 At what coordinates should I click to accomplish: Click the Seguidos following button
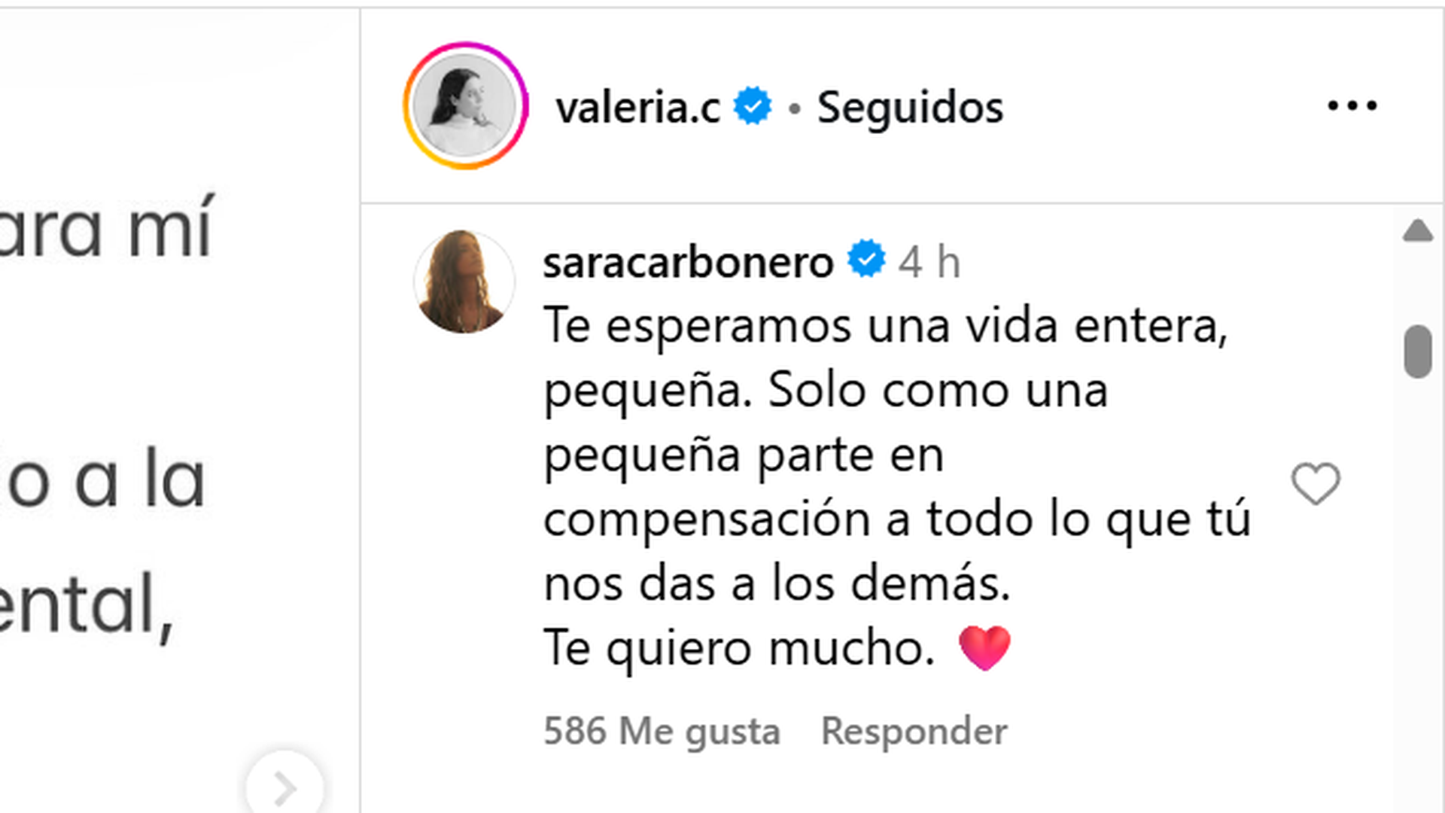(x=910, y=108)
